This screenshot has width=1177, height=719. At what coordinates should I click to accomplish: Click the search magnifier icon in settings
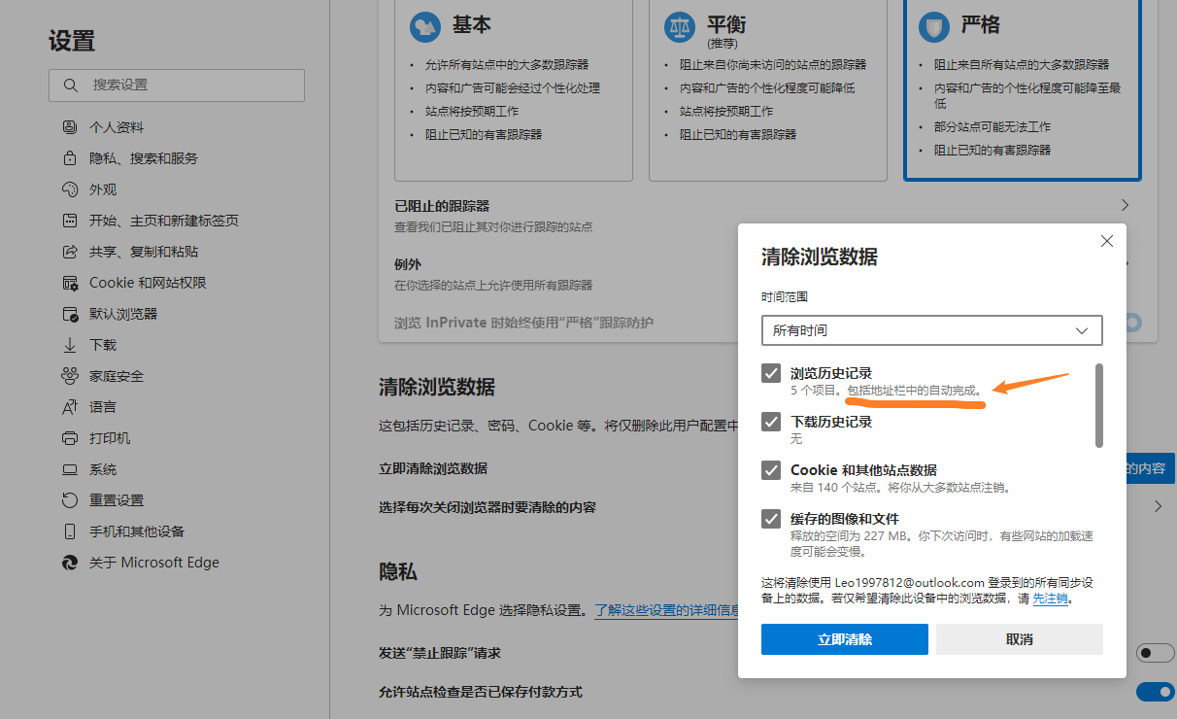point(70,86)
